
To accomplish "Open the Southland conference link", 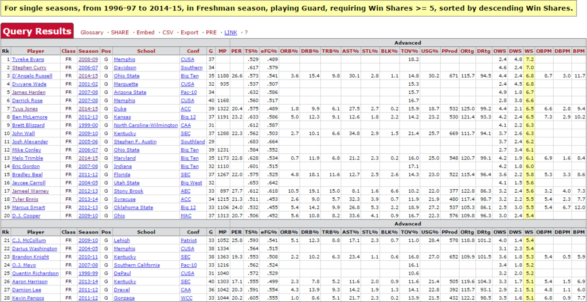I will coord(193,142).
